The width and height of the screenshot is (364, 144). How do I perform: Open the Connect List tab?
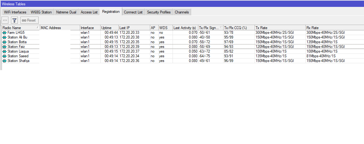coord(133,12)
